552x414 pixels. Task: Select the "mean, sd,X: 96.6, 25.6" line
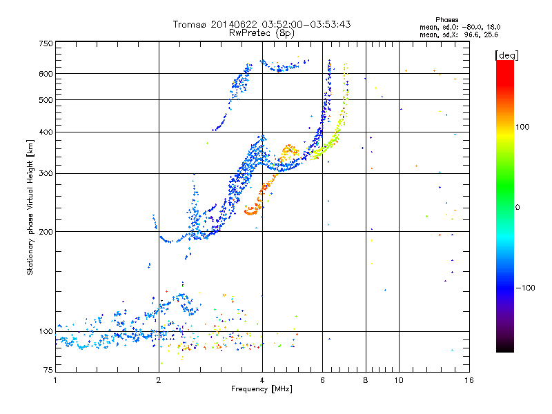pos(459,34)
